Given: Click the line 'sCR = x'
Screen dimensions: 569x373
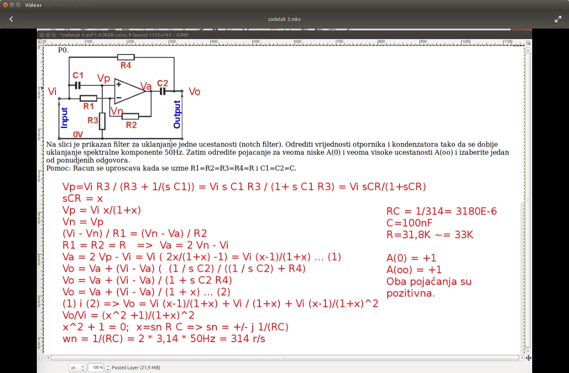Looking at the screenshot, I should [x=83, y=199].
